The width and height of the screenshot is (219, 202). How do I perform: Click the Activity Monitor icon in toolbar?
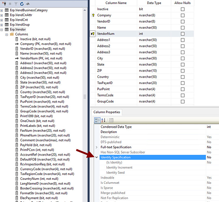click(x=28, y=4)
